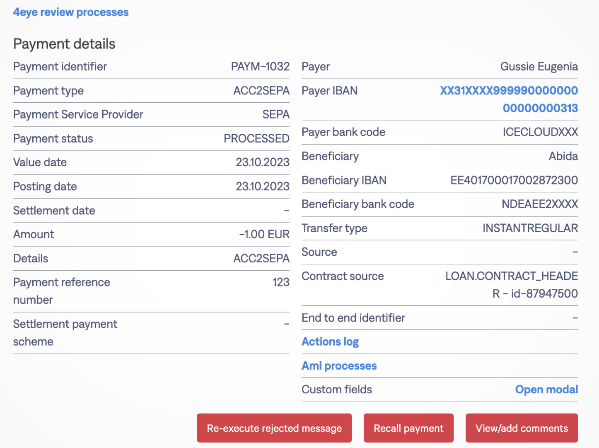Click beneficiary bank code NDEAEE2XXXX
The width and height of the screenshot is (599, 448).
(539, 204)
